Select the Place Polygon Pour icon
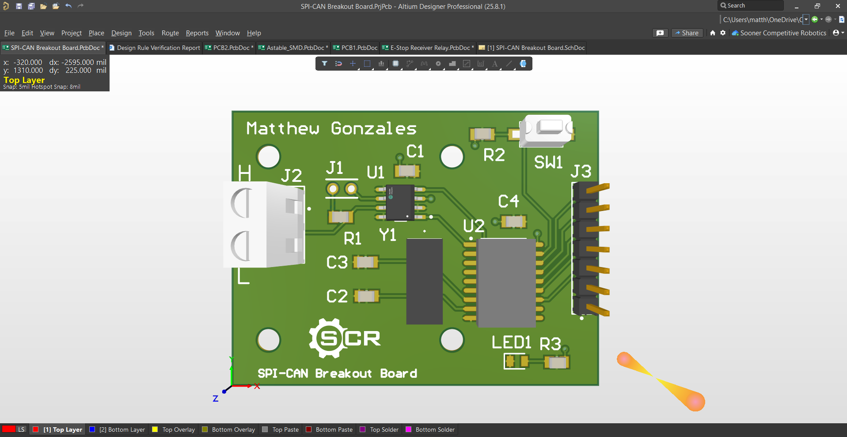 (452, 64)
